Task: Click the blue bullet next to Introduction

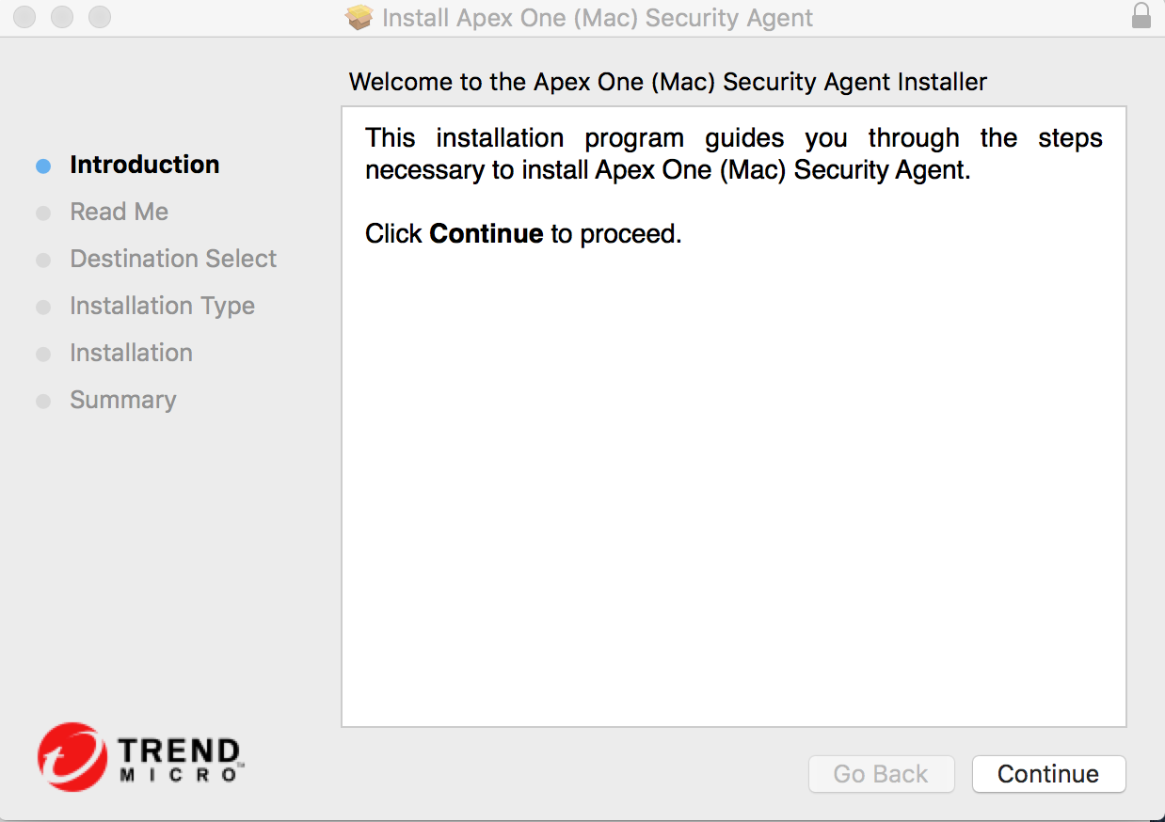Action: coord(43,166)
